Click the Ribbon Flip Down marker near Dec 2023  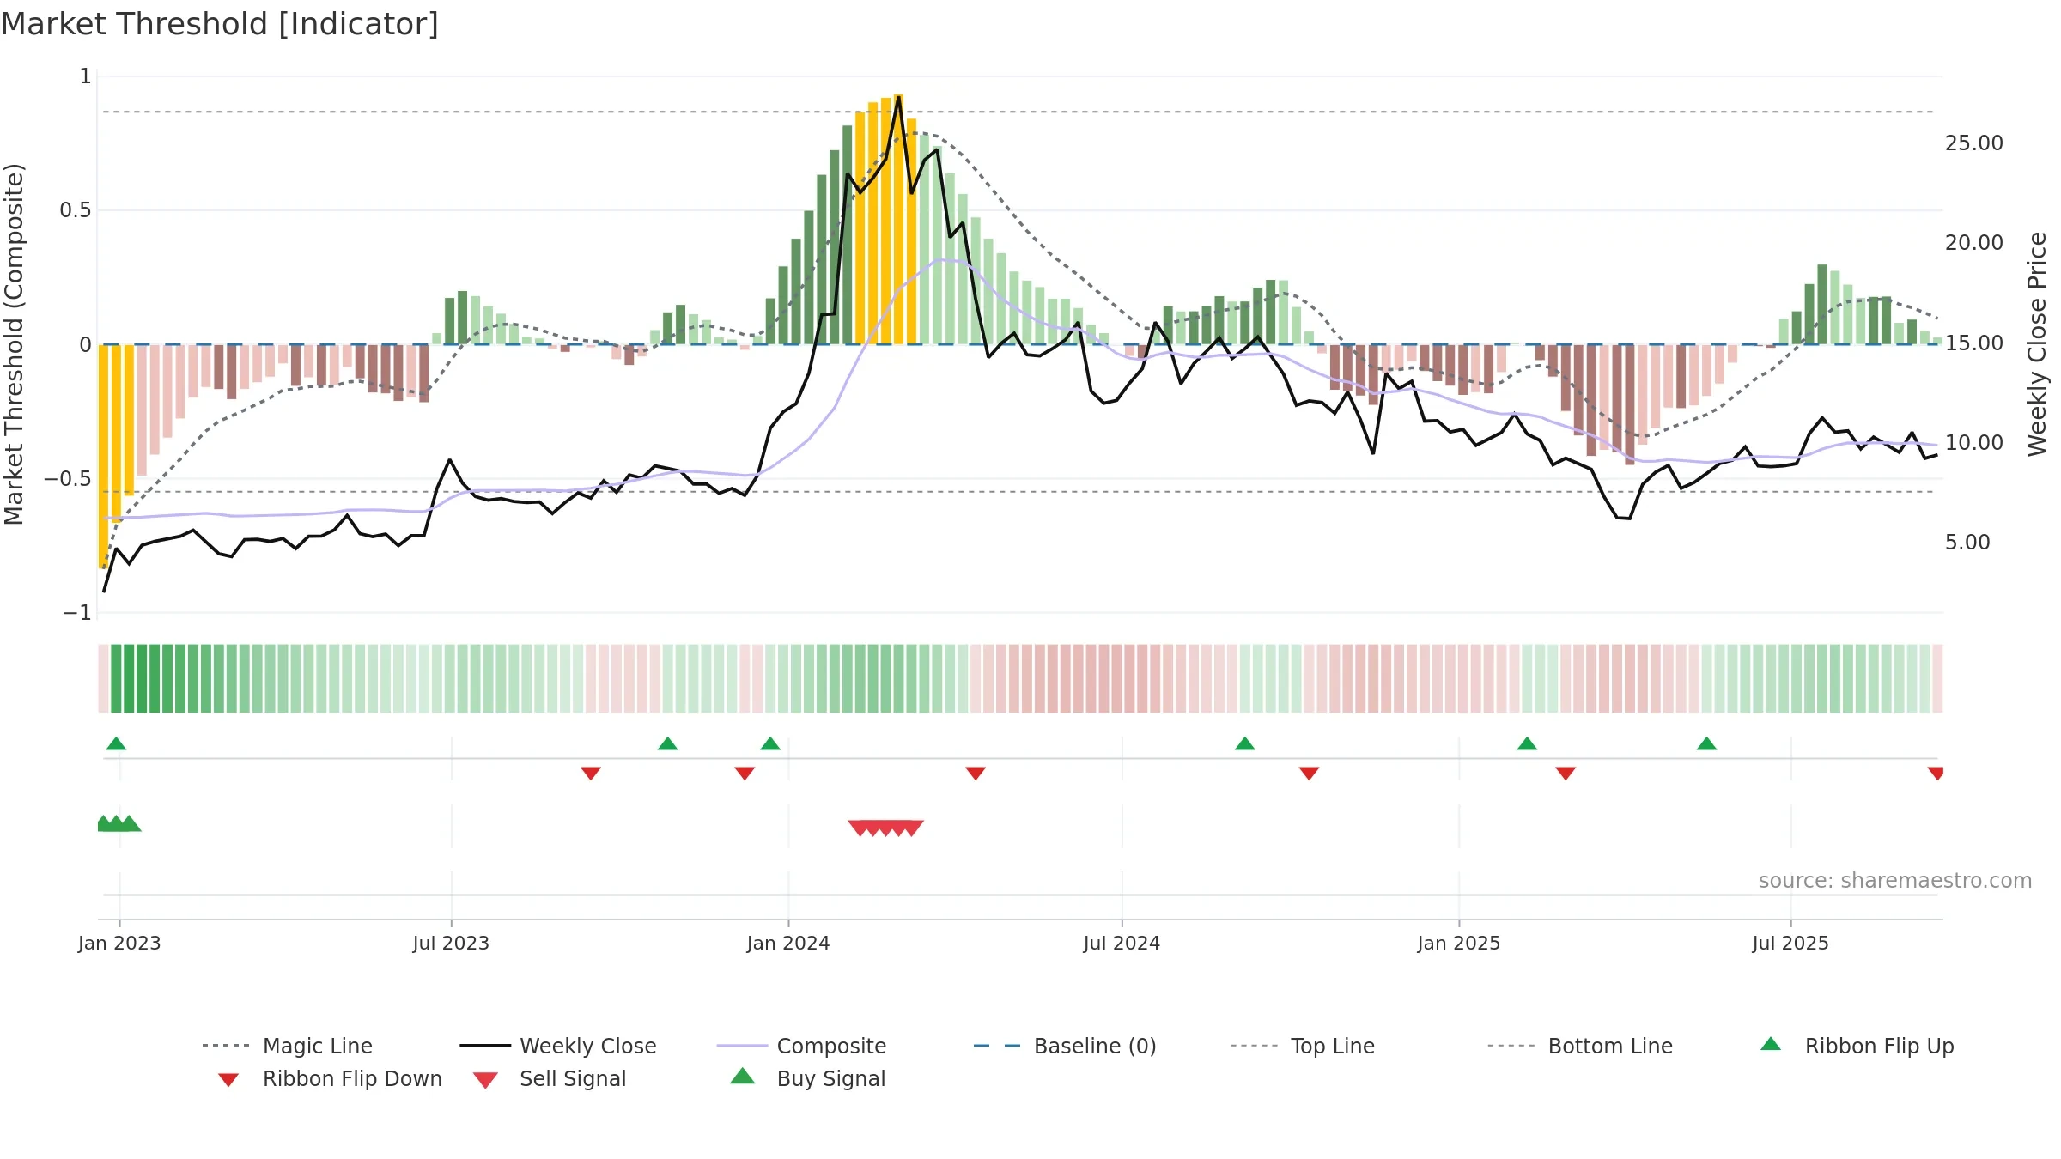click(x=745, y=773)
